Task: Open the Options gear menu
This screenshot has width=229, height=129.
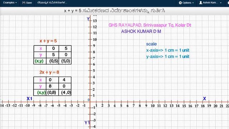Action: pos(186,3)
